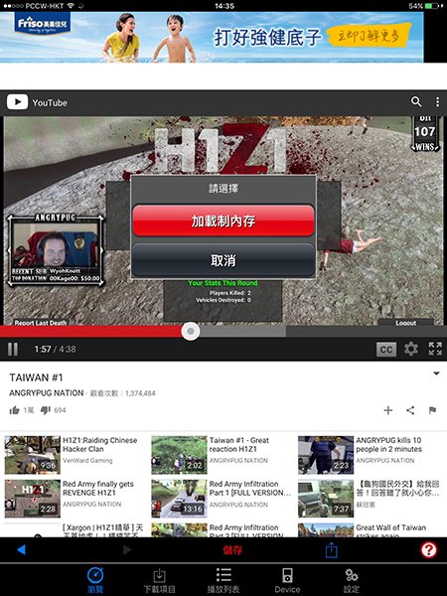Open YouTube search magnifier
Viewport: 447px width, 596px height.
tap(416, 101)
